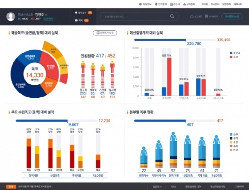The image size is (249, 190).
Task: Click the 계약직 person figure icon
Action: click(93, 69)
